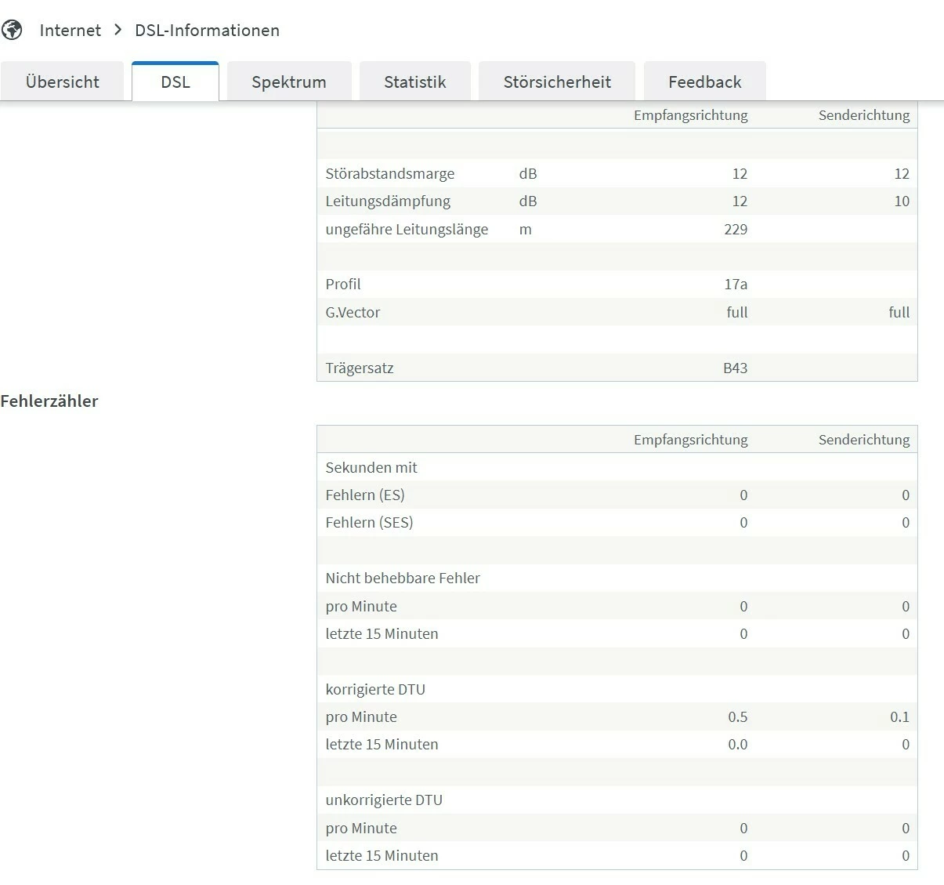Viewport: 944px width, 885px height.
Task: Click the Fehlerzähler section heading
Action: click(49, 401)
